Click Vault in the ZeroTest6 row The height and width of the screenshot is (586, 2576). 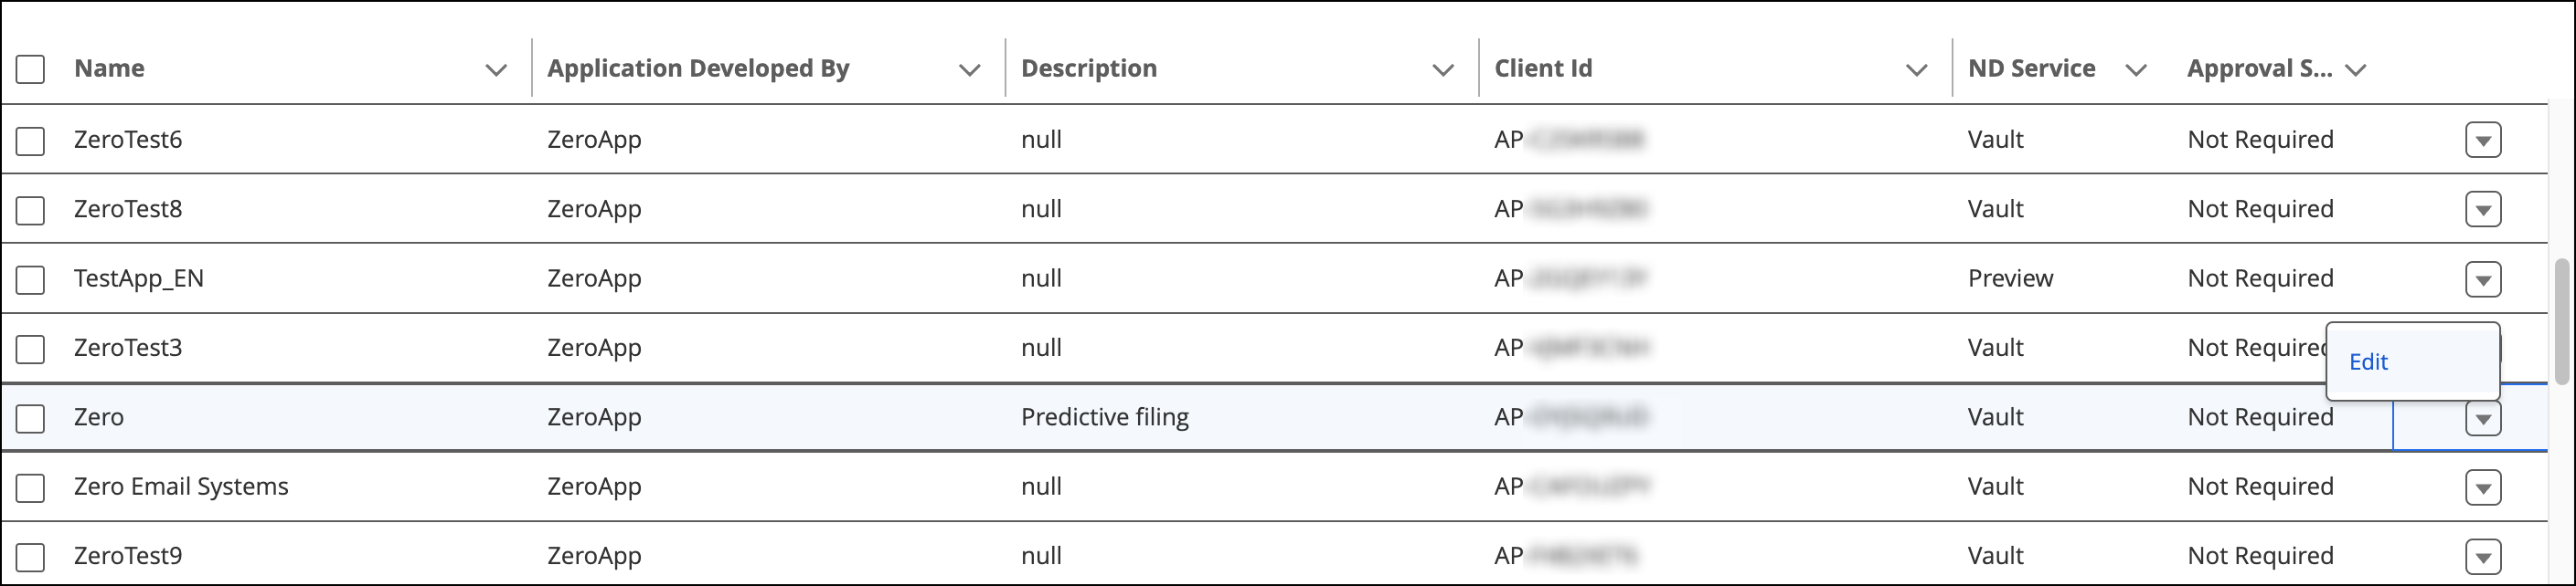click(1995, 139)
